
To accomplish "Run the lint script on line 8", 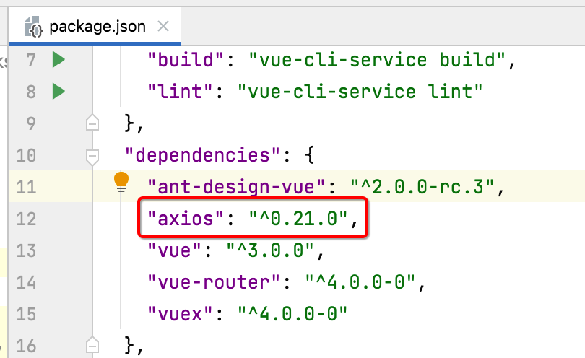I will 59,92.
